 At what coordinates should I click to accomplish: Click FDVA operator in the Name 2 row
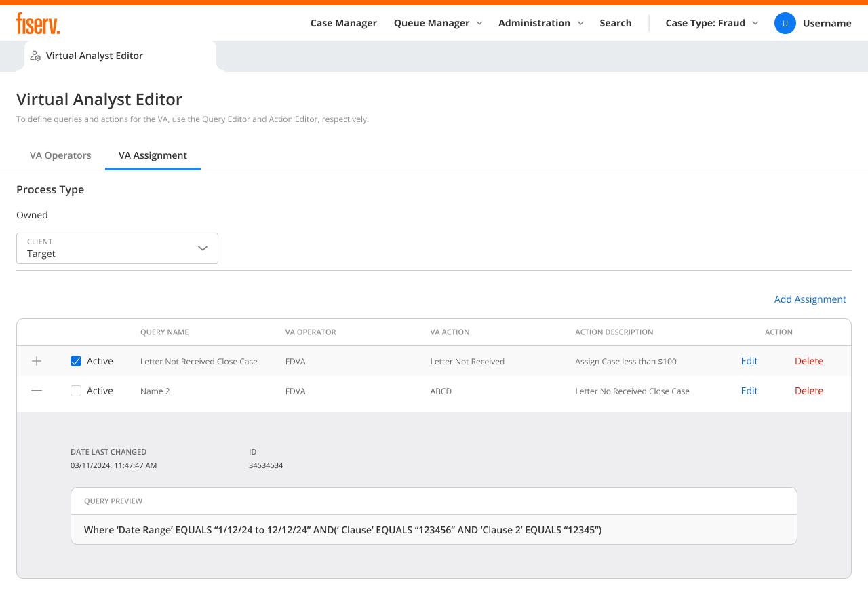(x=296, y=391)
